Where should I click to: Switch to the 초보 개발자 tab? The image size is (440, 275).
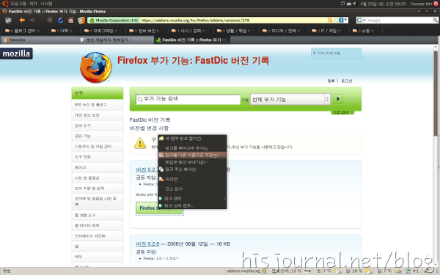click(x=115, y=40)
